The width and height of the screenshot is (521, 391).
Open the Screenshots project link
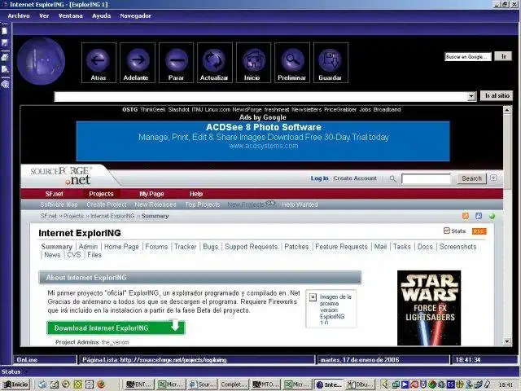point(458,247)
